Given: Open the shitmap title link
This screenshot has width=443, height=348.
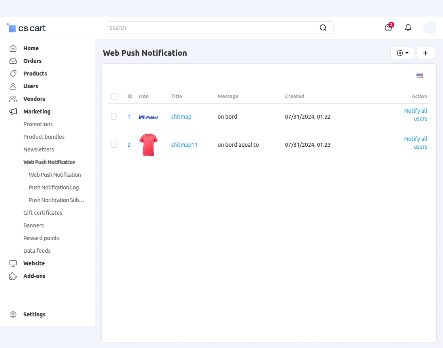Looking at the screenshot, I should click(181, 117).
